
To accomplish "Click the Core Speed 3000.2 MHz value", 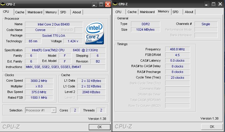I will click(39, 81).
